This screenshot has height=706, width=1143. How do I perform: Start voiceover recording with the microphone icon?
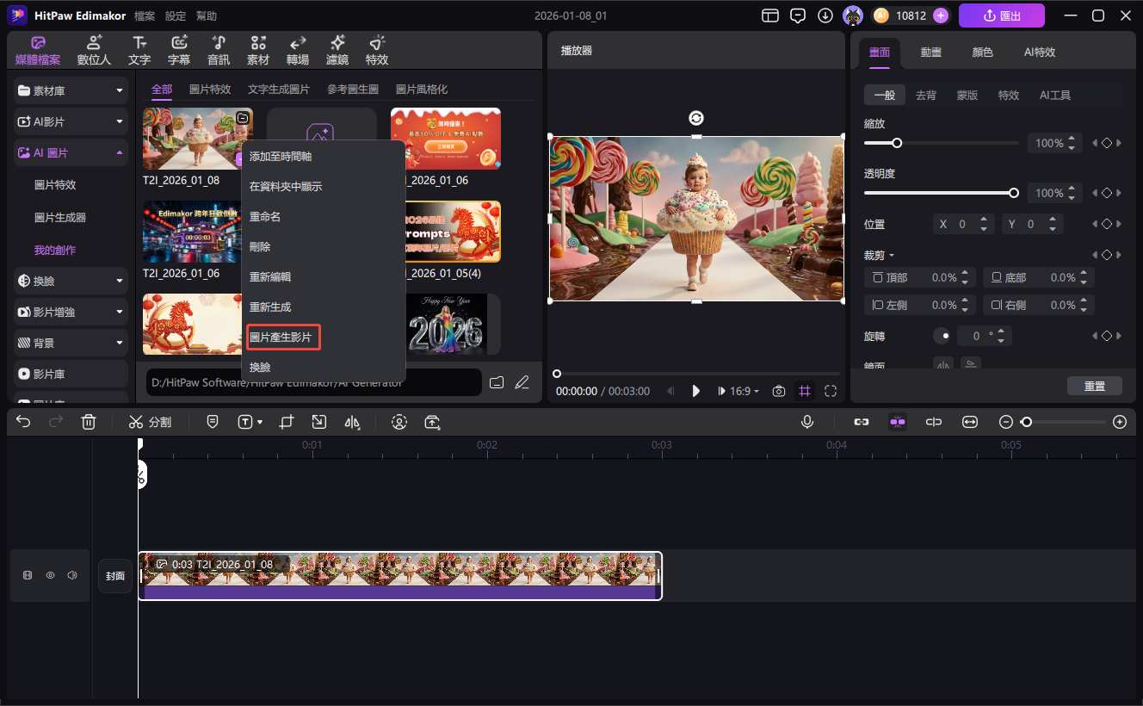807,422
